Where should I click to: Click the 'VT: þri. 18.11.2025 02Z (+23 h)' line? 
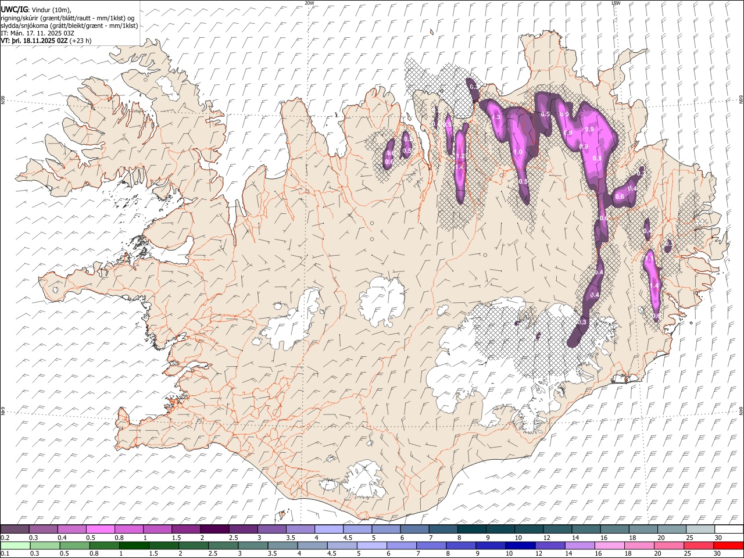(x=46, y=41)
